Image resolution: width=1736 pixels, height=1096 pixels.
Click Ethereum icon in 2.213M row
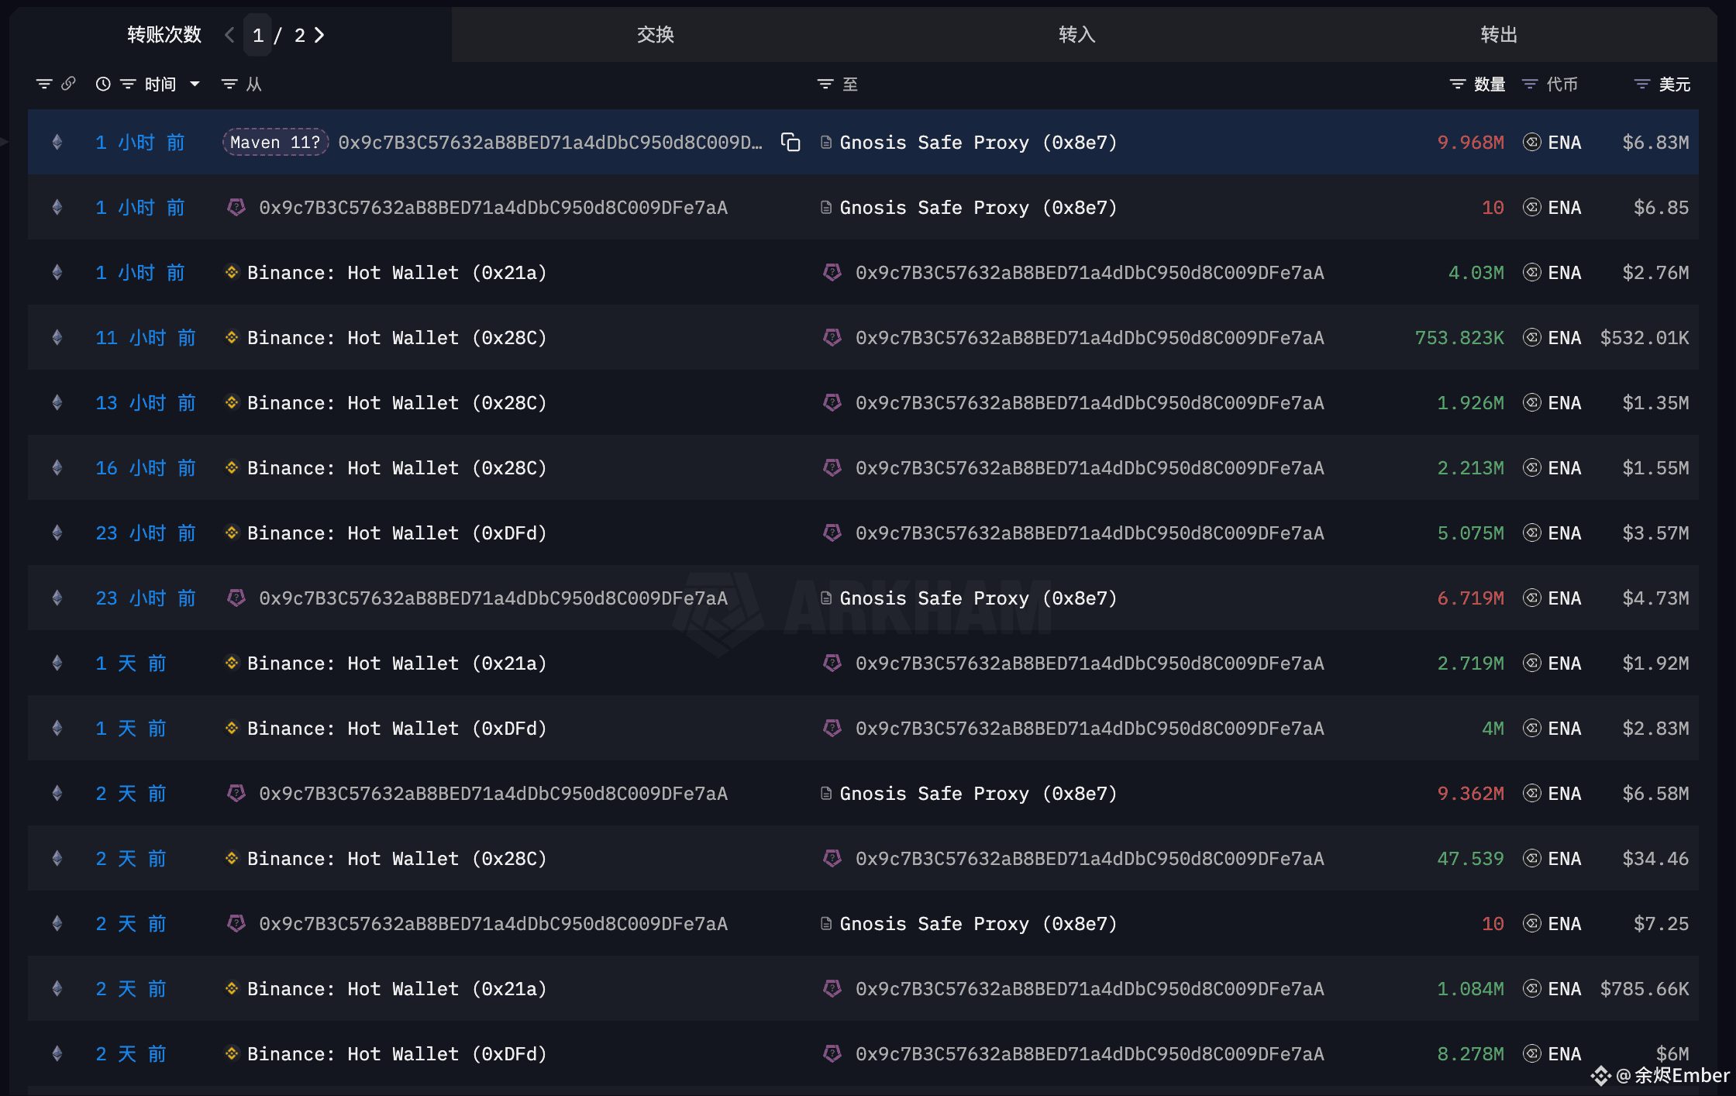pos(57,467)
